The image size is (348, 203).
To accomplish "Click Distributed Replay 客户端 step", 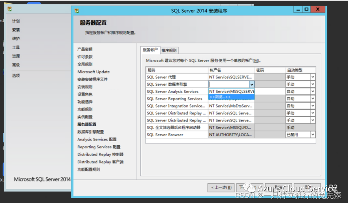I will click(100, 162).
